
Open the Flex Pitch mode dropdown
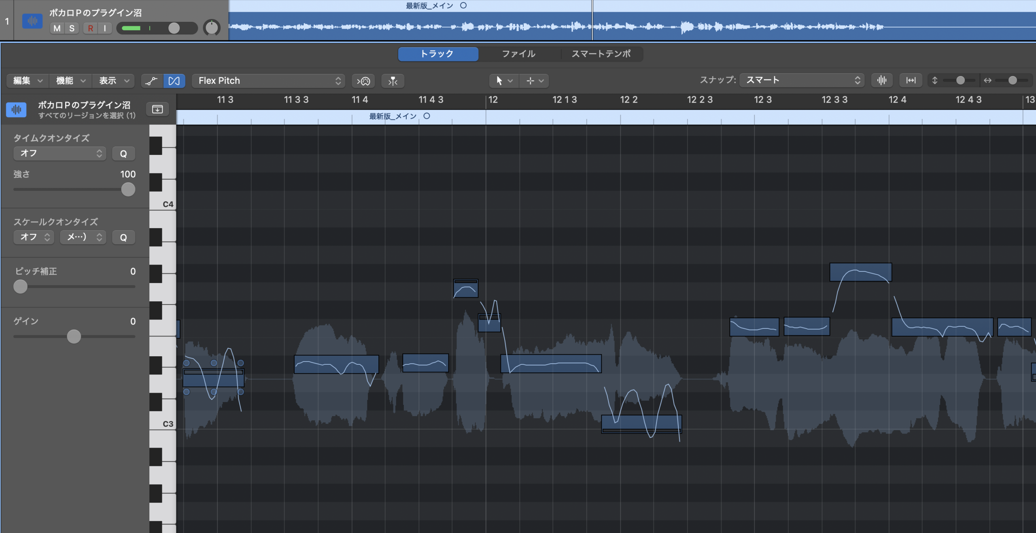[268, 80]
